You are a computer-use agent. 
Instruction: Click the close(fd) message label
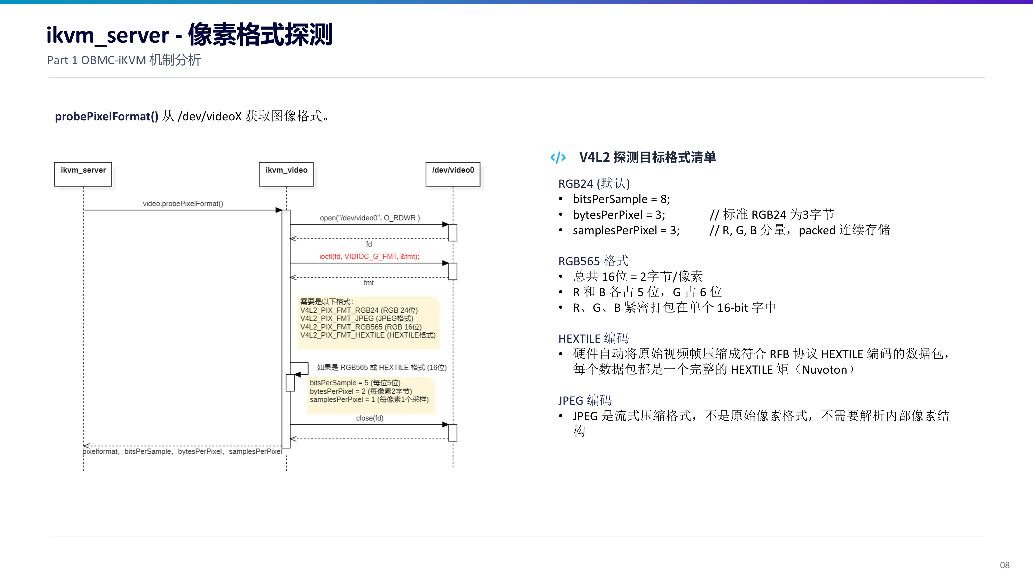370,418
